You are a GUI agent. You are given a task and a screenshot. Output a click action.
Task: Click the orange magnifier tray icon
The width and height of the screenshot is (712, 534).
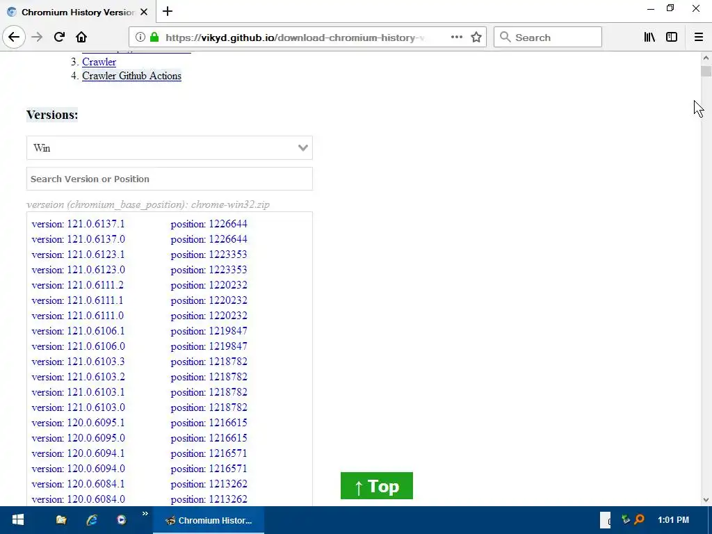pyautogui.click(x=640, y=519)
